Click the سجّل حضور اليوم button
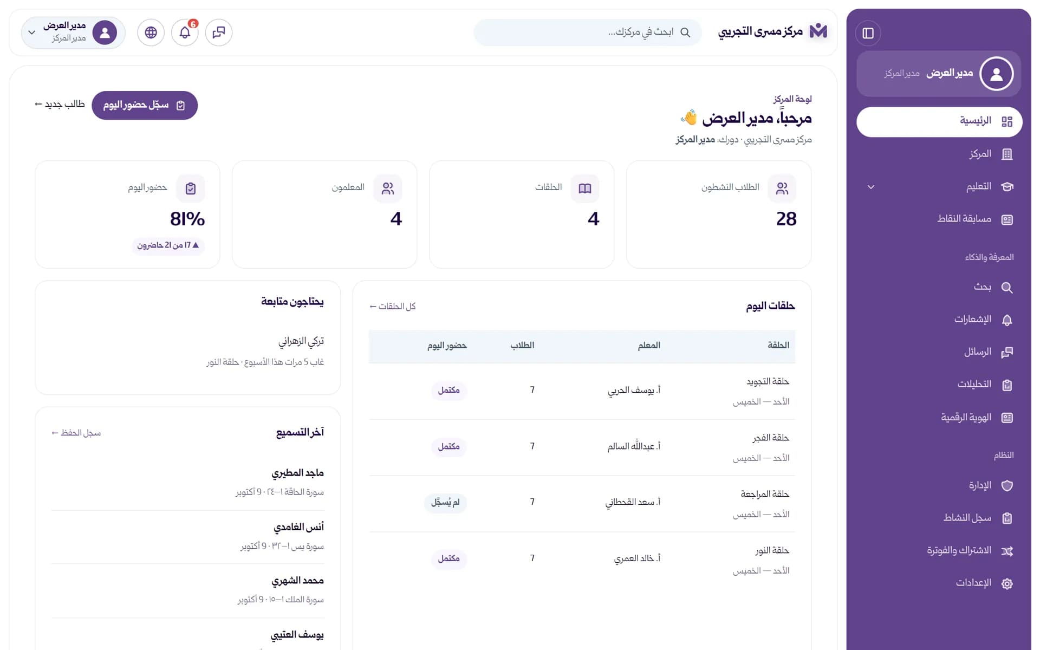1040x650 pixels. pyautogui.click(x=145, y=105)
